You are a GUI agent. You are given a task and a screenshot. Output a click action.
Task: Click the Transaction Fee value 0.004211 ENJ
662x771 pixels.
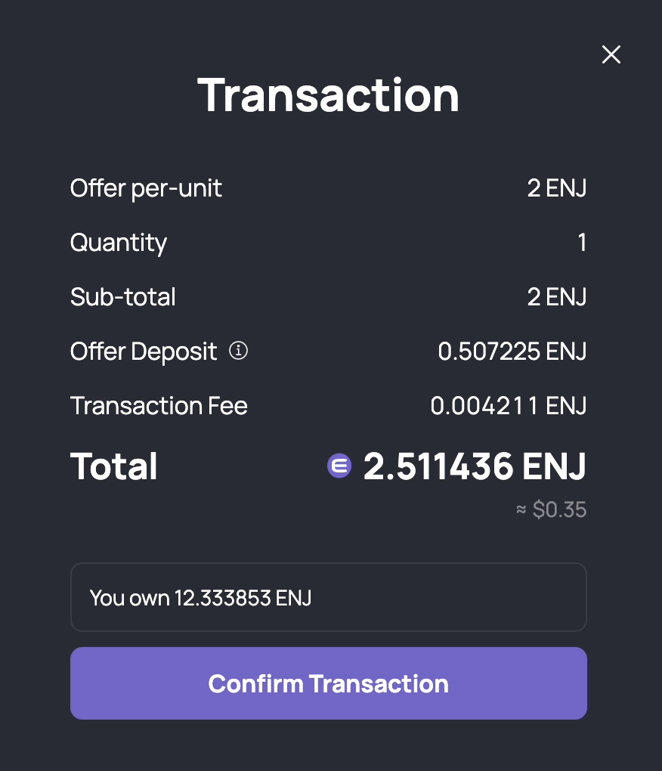click(x=508, y=406)
